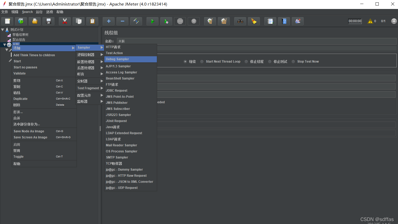The image size is (398, 224).
Task: Expand the 断言 submenu
Action: pyautogui.click(x=90, y=74)
